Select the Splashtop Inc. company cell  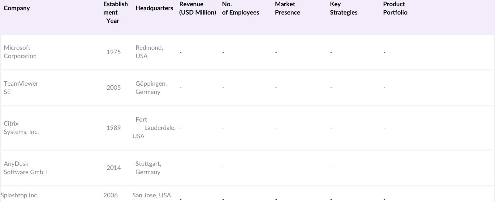click(x=19, y=196)
